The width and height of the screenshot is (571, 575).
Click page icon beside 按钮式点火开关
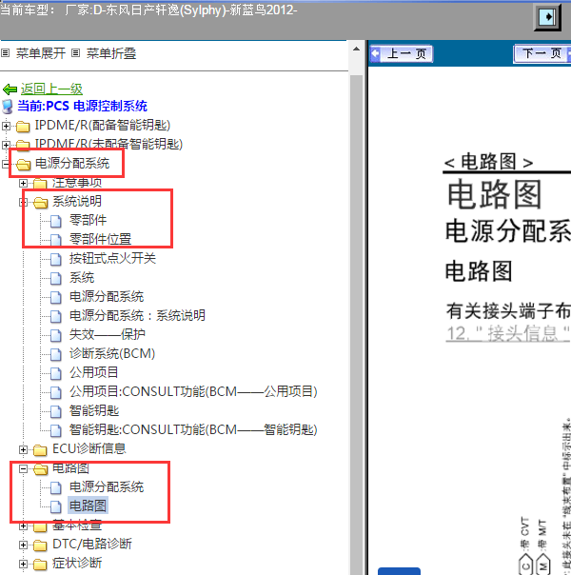tap(56, 259)
